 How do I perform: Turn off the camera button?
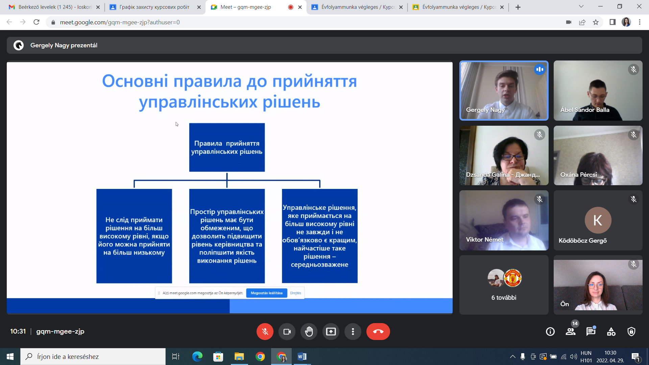[287, 332]
